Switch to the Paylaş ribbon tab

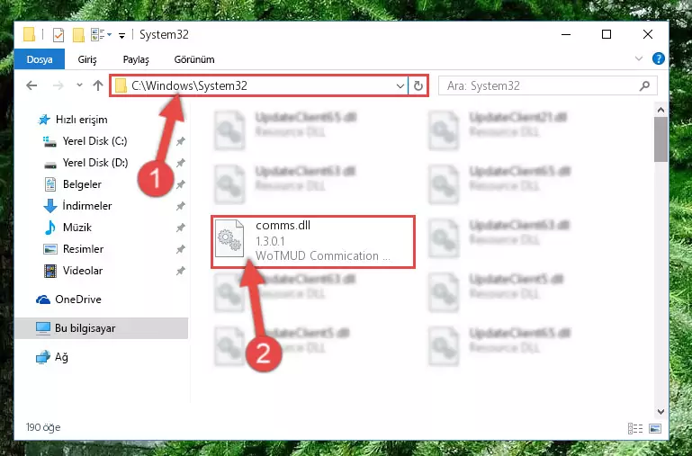click(x=136, y=59)
